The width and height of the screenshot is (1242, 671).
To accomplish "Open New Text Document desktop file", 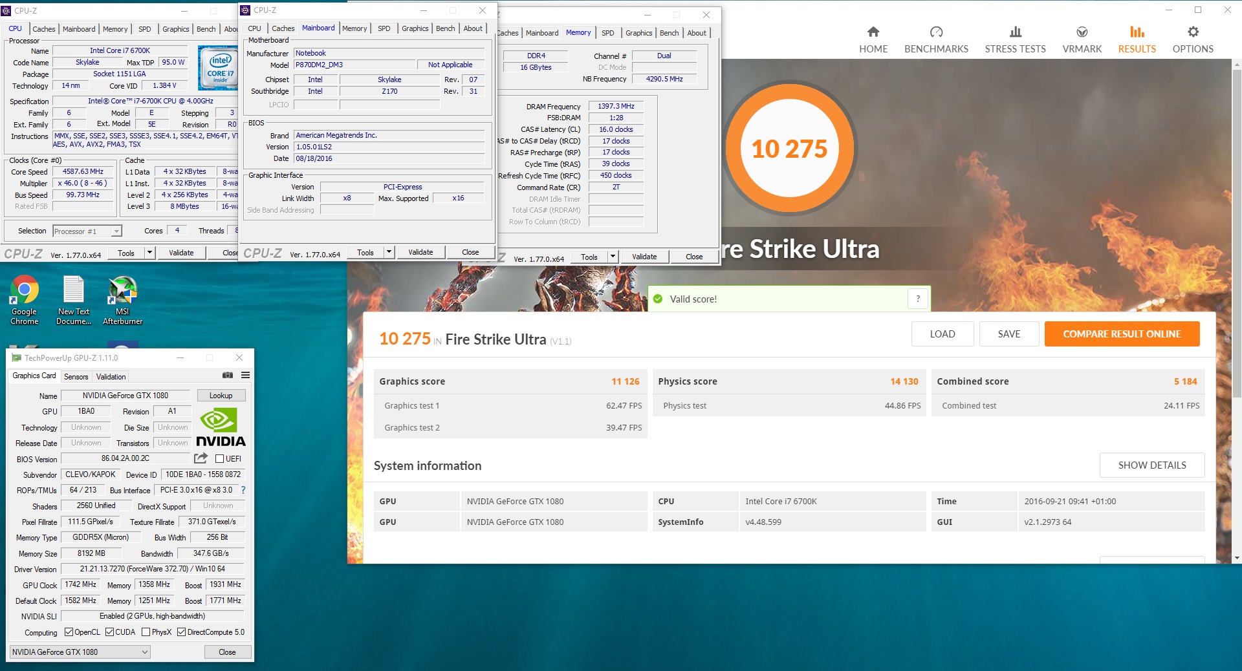I will click(x=74, y=301).
